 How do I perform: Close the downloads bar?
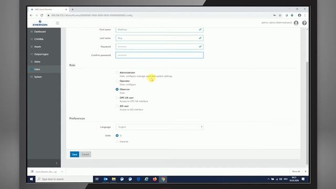(x=306, y=172)
